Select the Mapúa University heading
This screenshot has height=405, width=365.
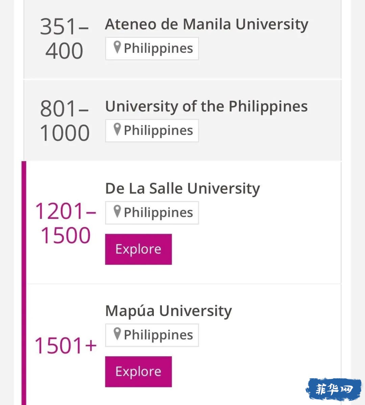pos(168,311)
